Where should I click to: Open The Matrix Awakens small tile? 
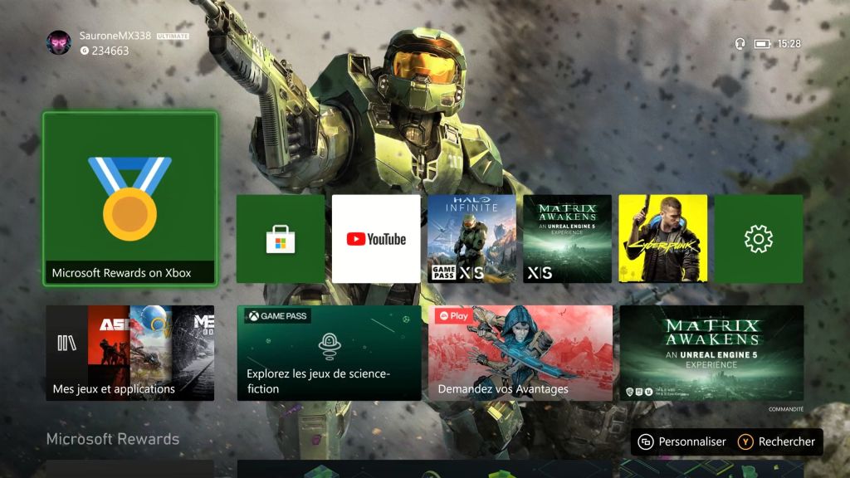[x=567, y=239]
